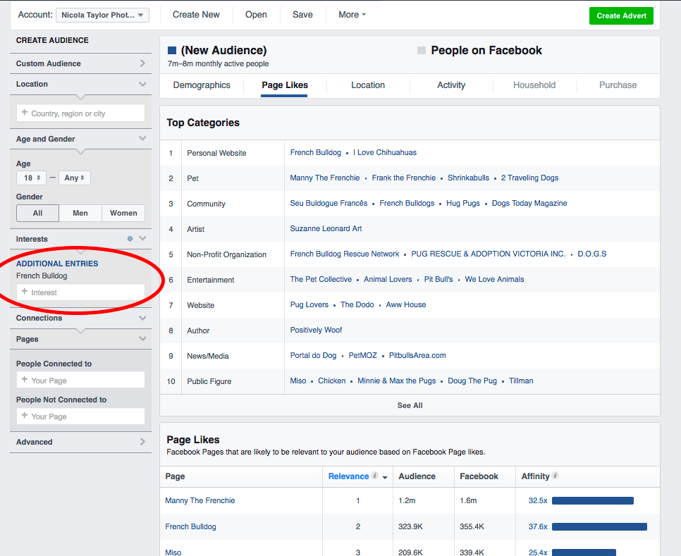
Task: Open The Pet Collective link
Action: click(321, 279)
